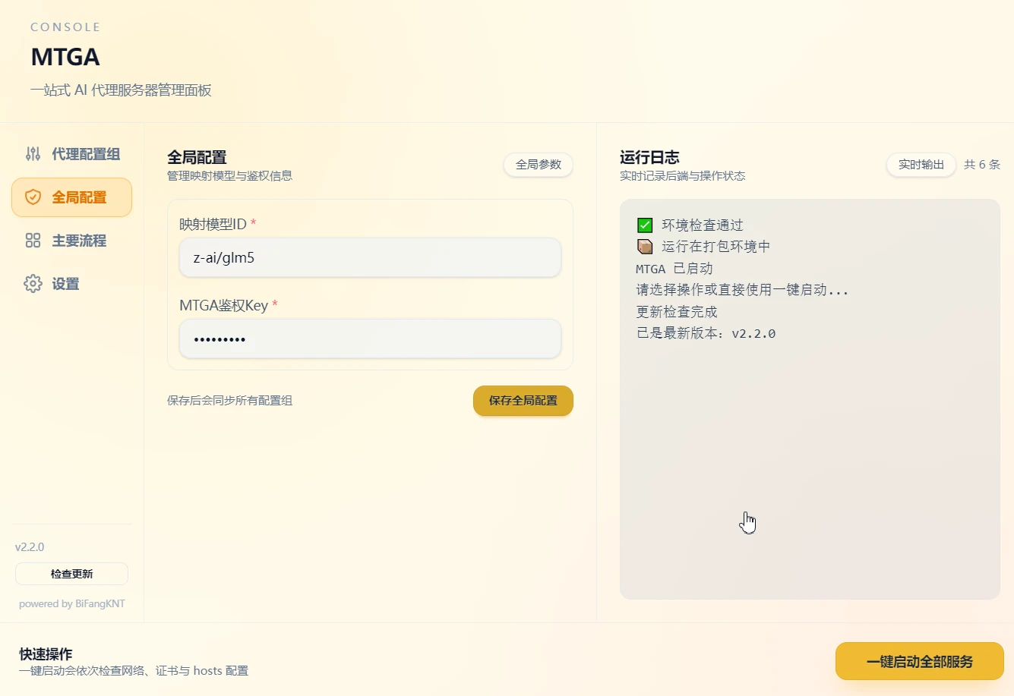Click the 实时输出 badge
The height and width of the screenshot is (696, 1014).
(921, 165)
